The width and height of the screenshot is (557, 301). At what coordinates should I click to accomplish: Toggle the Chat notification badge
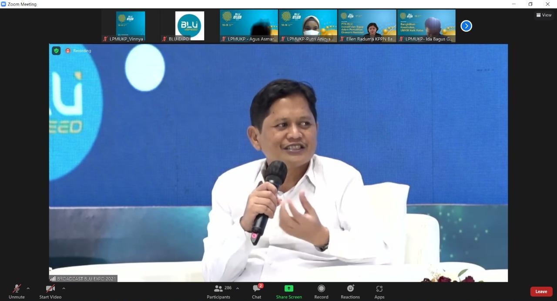[261, 285]
